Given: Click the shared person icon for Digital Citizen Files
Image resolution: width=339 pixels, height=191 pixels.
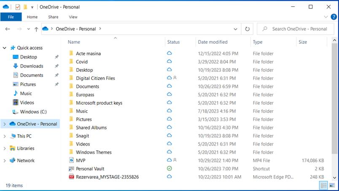Looking at the screenshot, I should click(x=175, y=77).
